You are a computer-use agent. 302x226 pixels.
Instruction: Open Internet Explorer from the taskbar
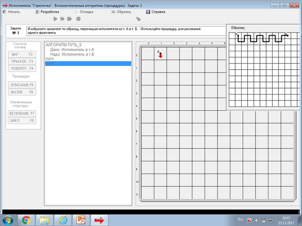(x=63, y=220)
